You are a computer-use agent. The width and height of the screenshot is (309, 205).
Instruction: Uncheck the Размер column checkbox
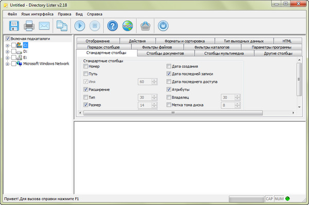pos(85,105)
